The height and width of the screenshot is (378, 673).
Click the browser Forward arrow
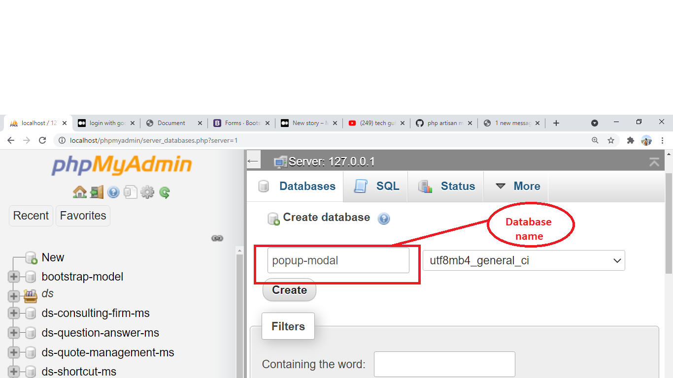click(27, 140)
